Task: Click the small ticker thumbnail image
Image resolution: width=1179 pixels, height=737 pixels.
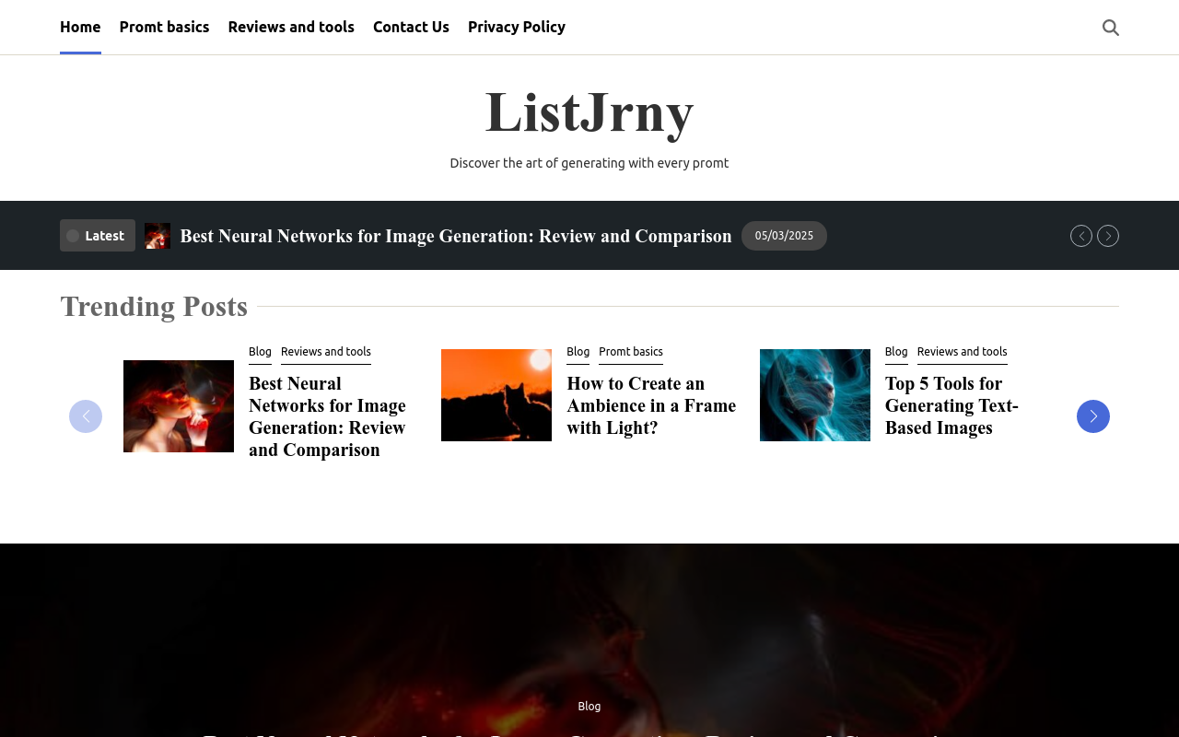Action: click(158, 236)
